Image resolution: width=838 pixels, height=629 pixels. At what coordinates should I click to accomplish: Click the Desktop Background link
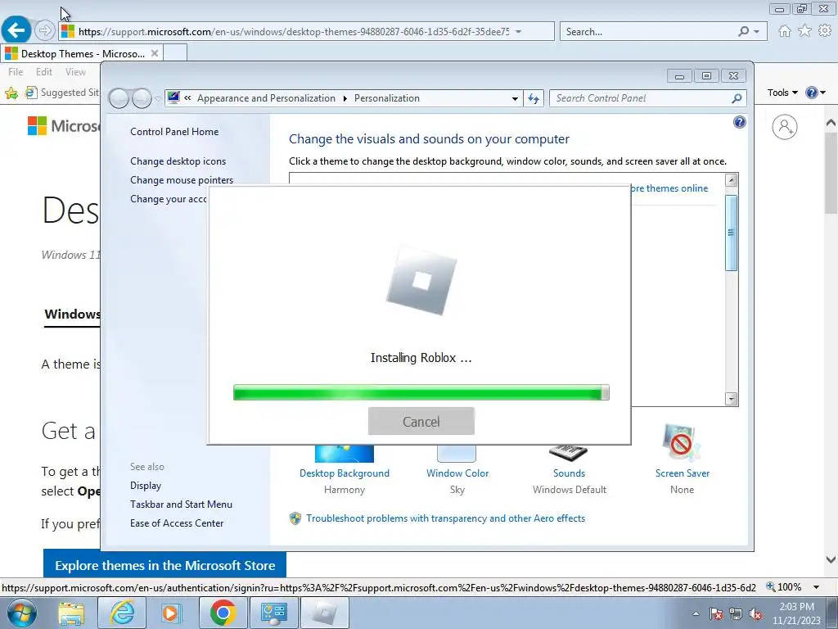coord(345,473)
